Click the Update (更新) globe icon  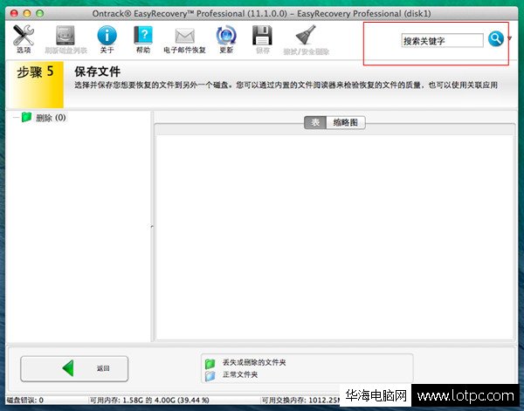(x=226, y=36)
